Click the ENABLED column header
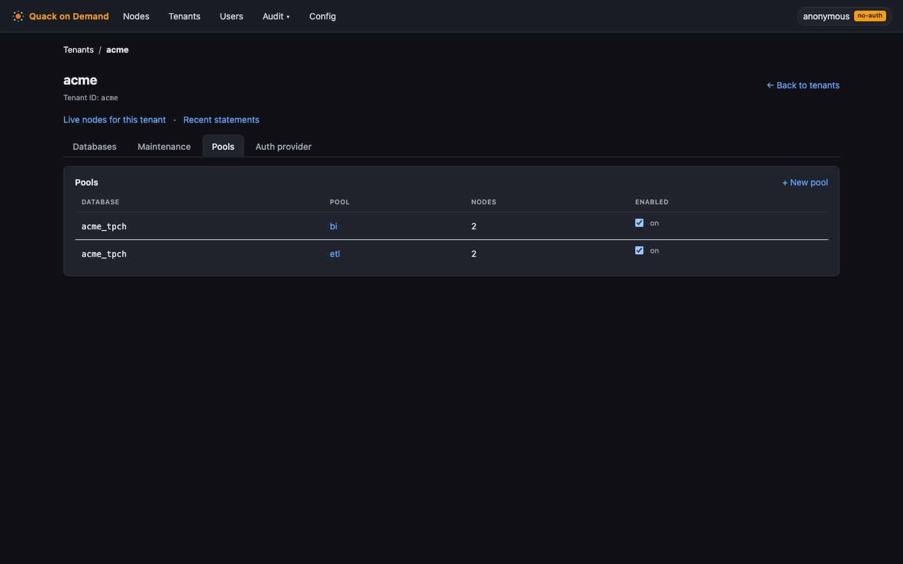Screen dimensions: 903x564 [652, 202]
